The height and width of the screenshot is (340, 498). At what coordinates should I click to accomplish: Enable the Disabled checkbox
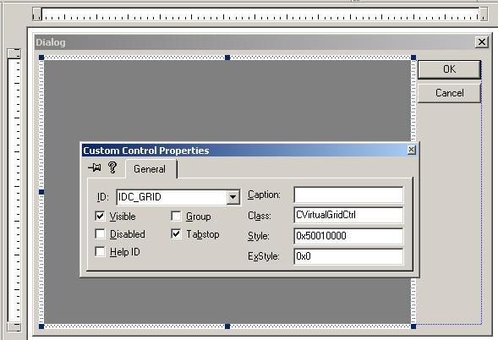click(x=100, y=234)
